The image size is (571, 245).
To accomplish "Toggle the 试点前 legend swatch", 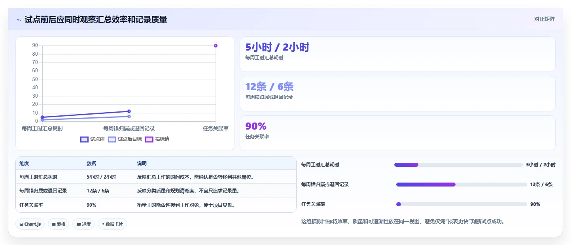I will pyautogui.click(x=84, y=139).
